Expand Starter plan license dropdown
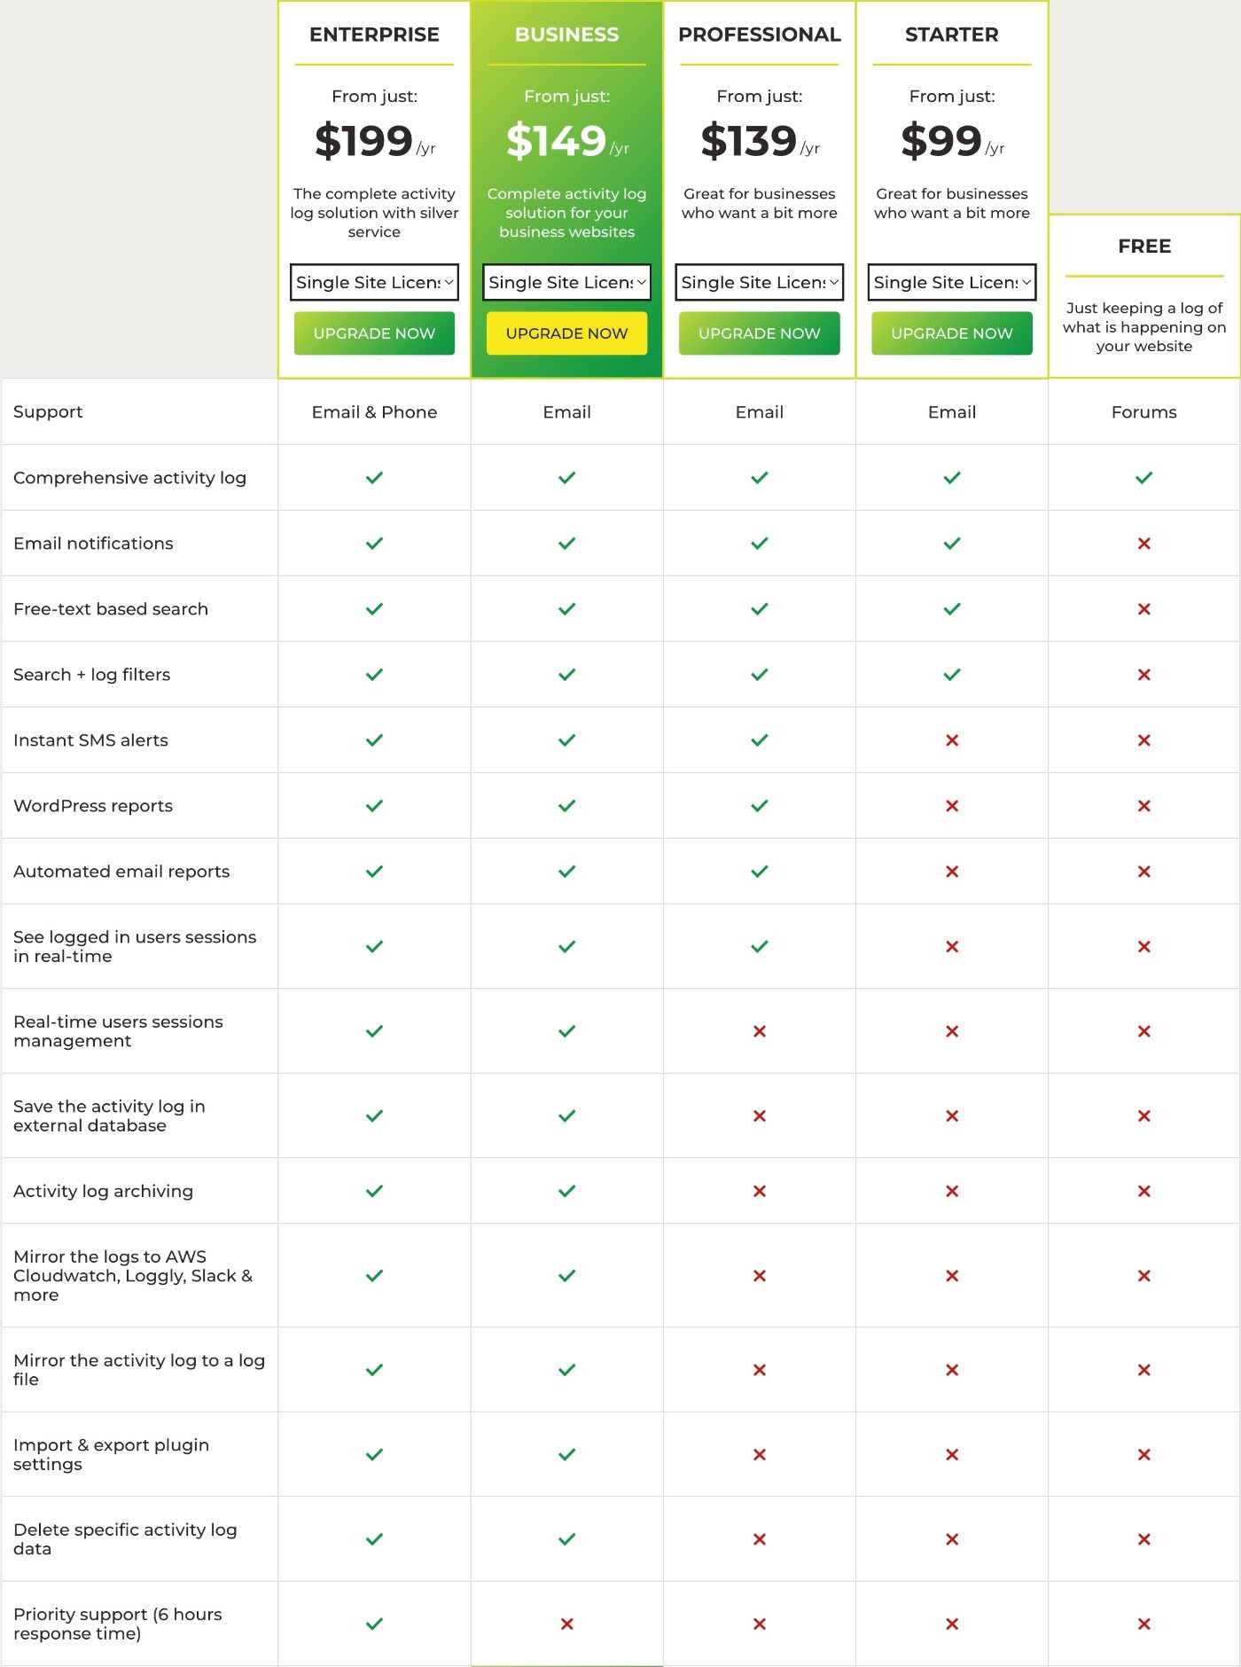Viewport: 1241px width, 1667px height. (952, 282)
